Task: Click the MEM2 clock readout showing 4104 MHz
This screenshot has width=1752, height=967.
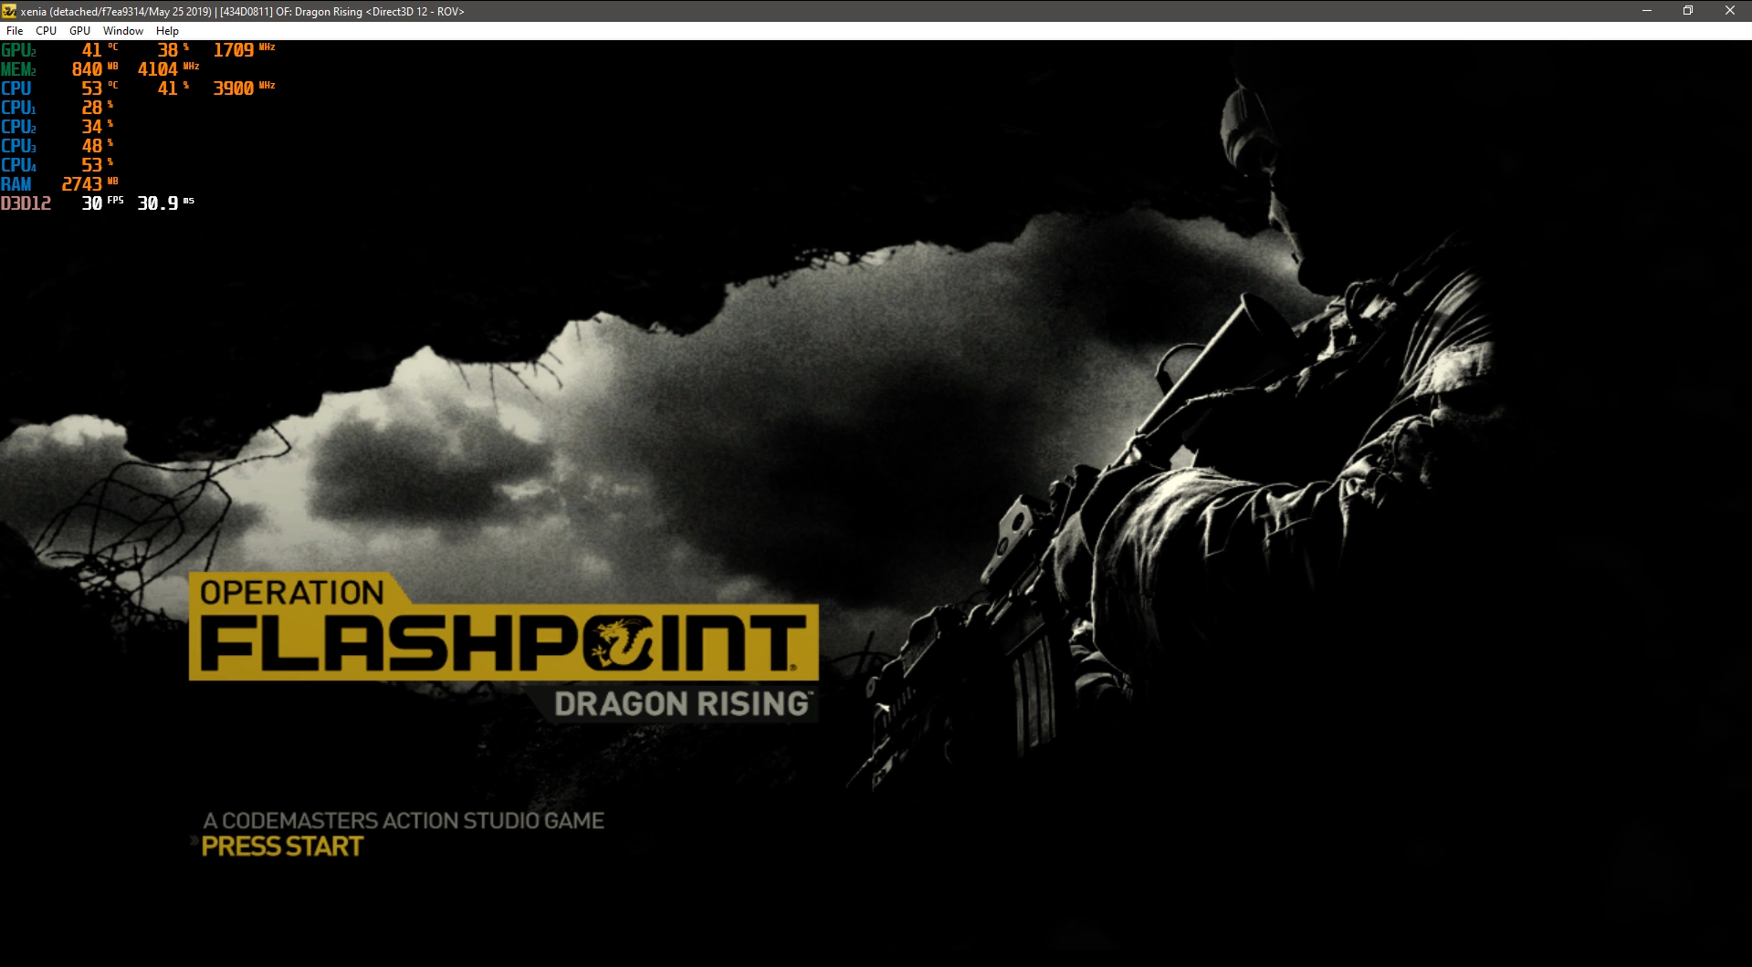Action: [x=157, y=68]
